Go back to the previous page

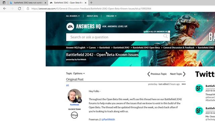coord(5,8)
